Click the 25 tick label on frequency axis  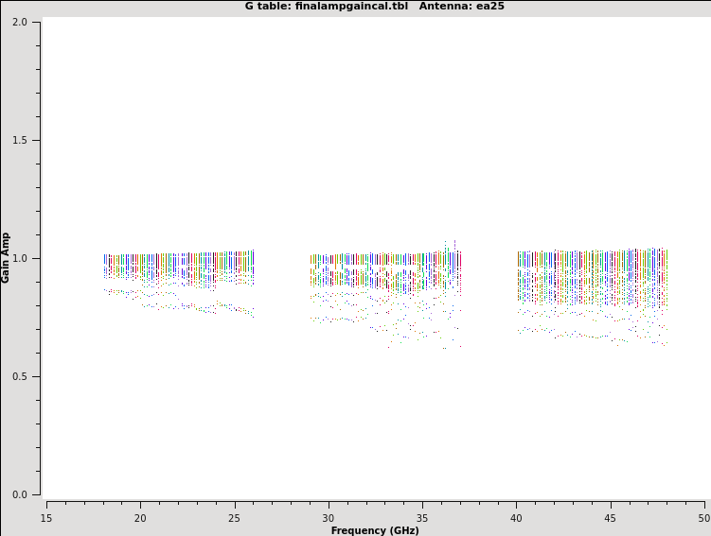click(234, 517)
